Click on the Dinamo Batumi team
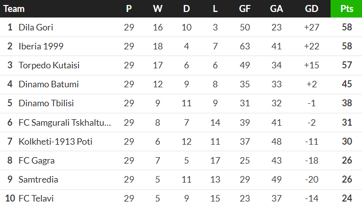 pyautogui.click(x=48, y=84)
